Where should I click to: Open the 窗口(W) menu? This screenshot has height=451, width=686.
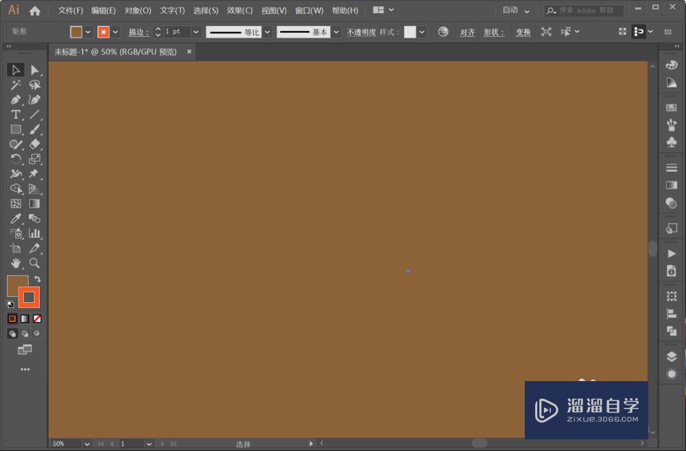pyautogui.click(x=309, y=10)
